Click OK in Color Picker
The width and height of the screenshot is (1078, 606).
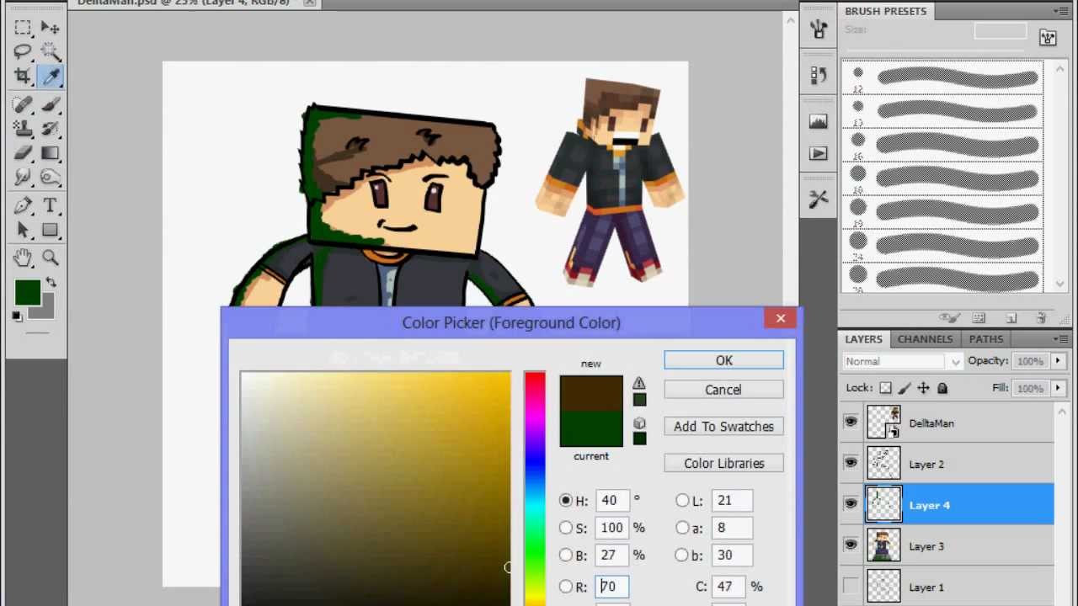click(x=724, y=360)
